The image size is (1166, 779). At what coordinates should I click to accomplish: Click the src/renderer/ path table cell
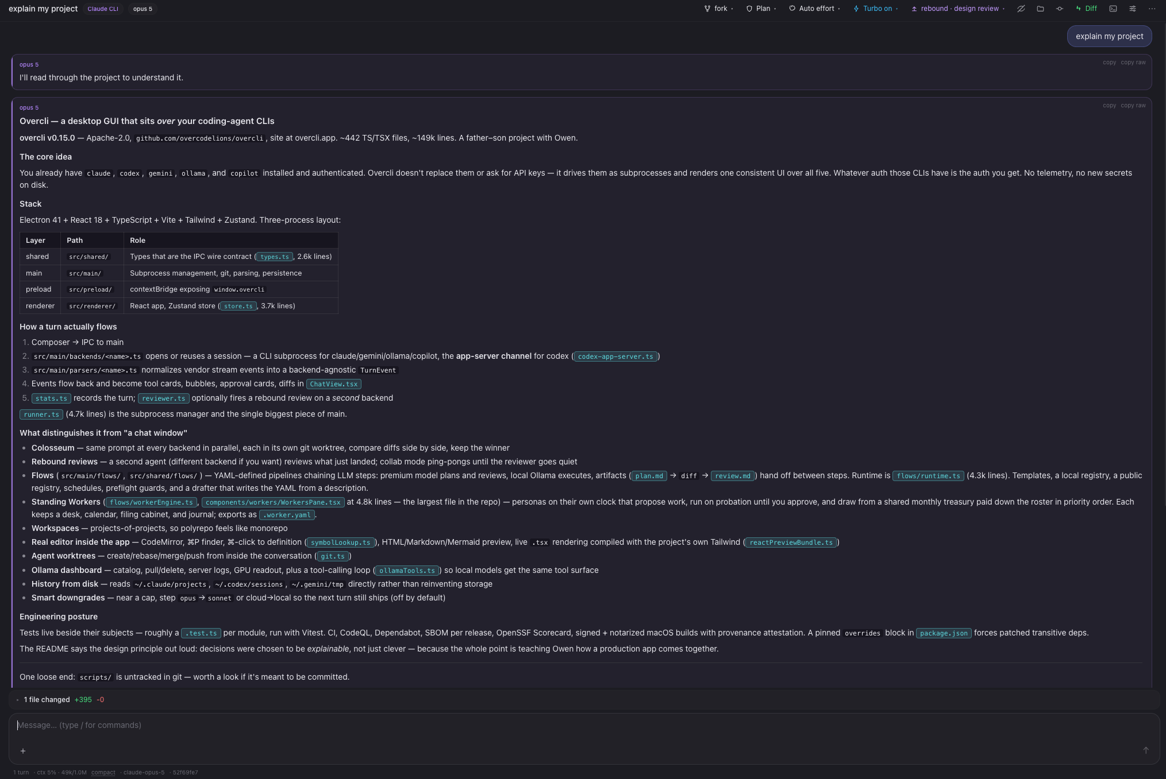92,307
